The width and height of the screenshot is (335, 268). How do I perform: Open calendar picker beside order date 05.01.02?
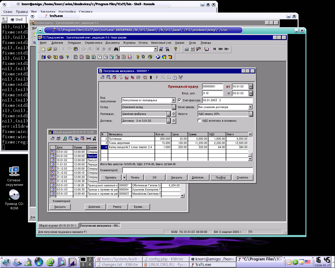pyautogui.click(x=251, y=87)
